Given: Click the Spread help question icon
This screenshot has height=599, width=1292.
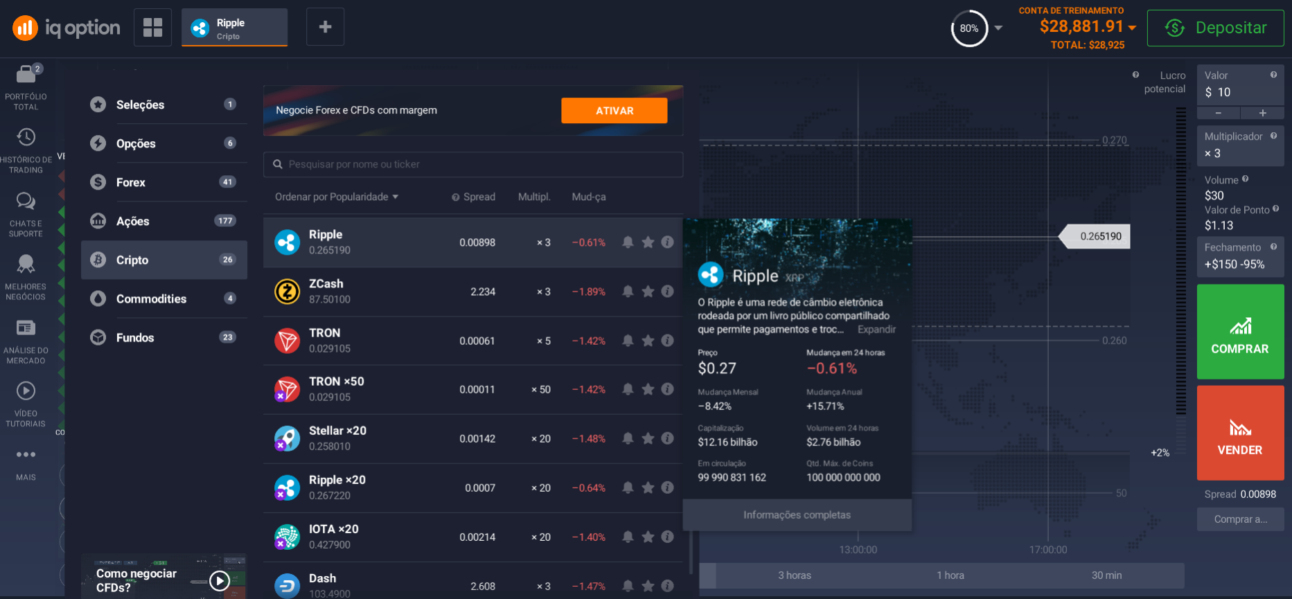Looking at the screenshot, I should click(x=456, y=197).
